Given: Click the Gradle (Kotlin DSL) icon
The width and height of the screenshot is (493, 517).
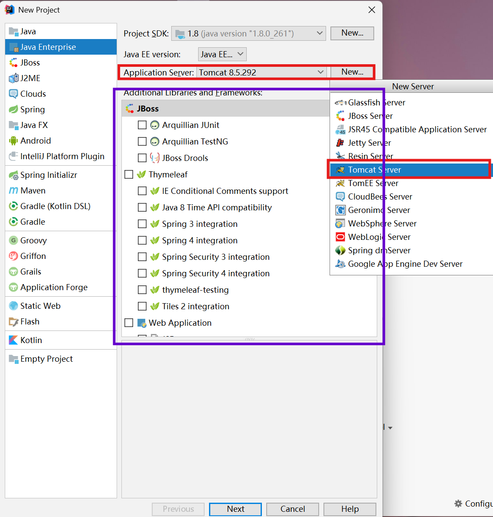Looking at the screenshot, I should (x=13, y=206).
